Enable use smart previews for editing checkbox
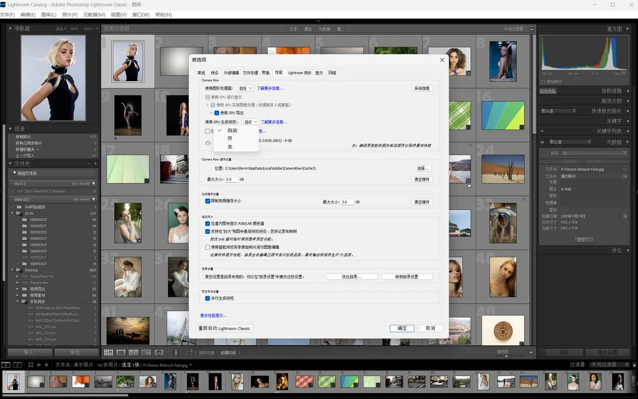The height and width of the screenshot is (399, 638). coord(207,247)
